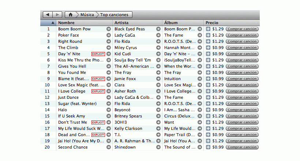
Task: Select the song title Sugar (feat. Wynter)
Action: coord(77,104)
